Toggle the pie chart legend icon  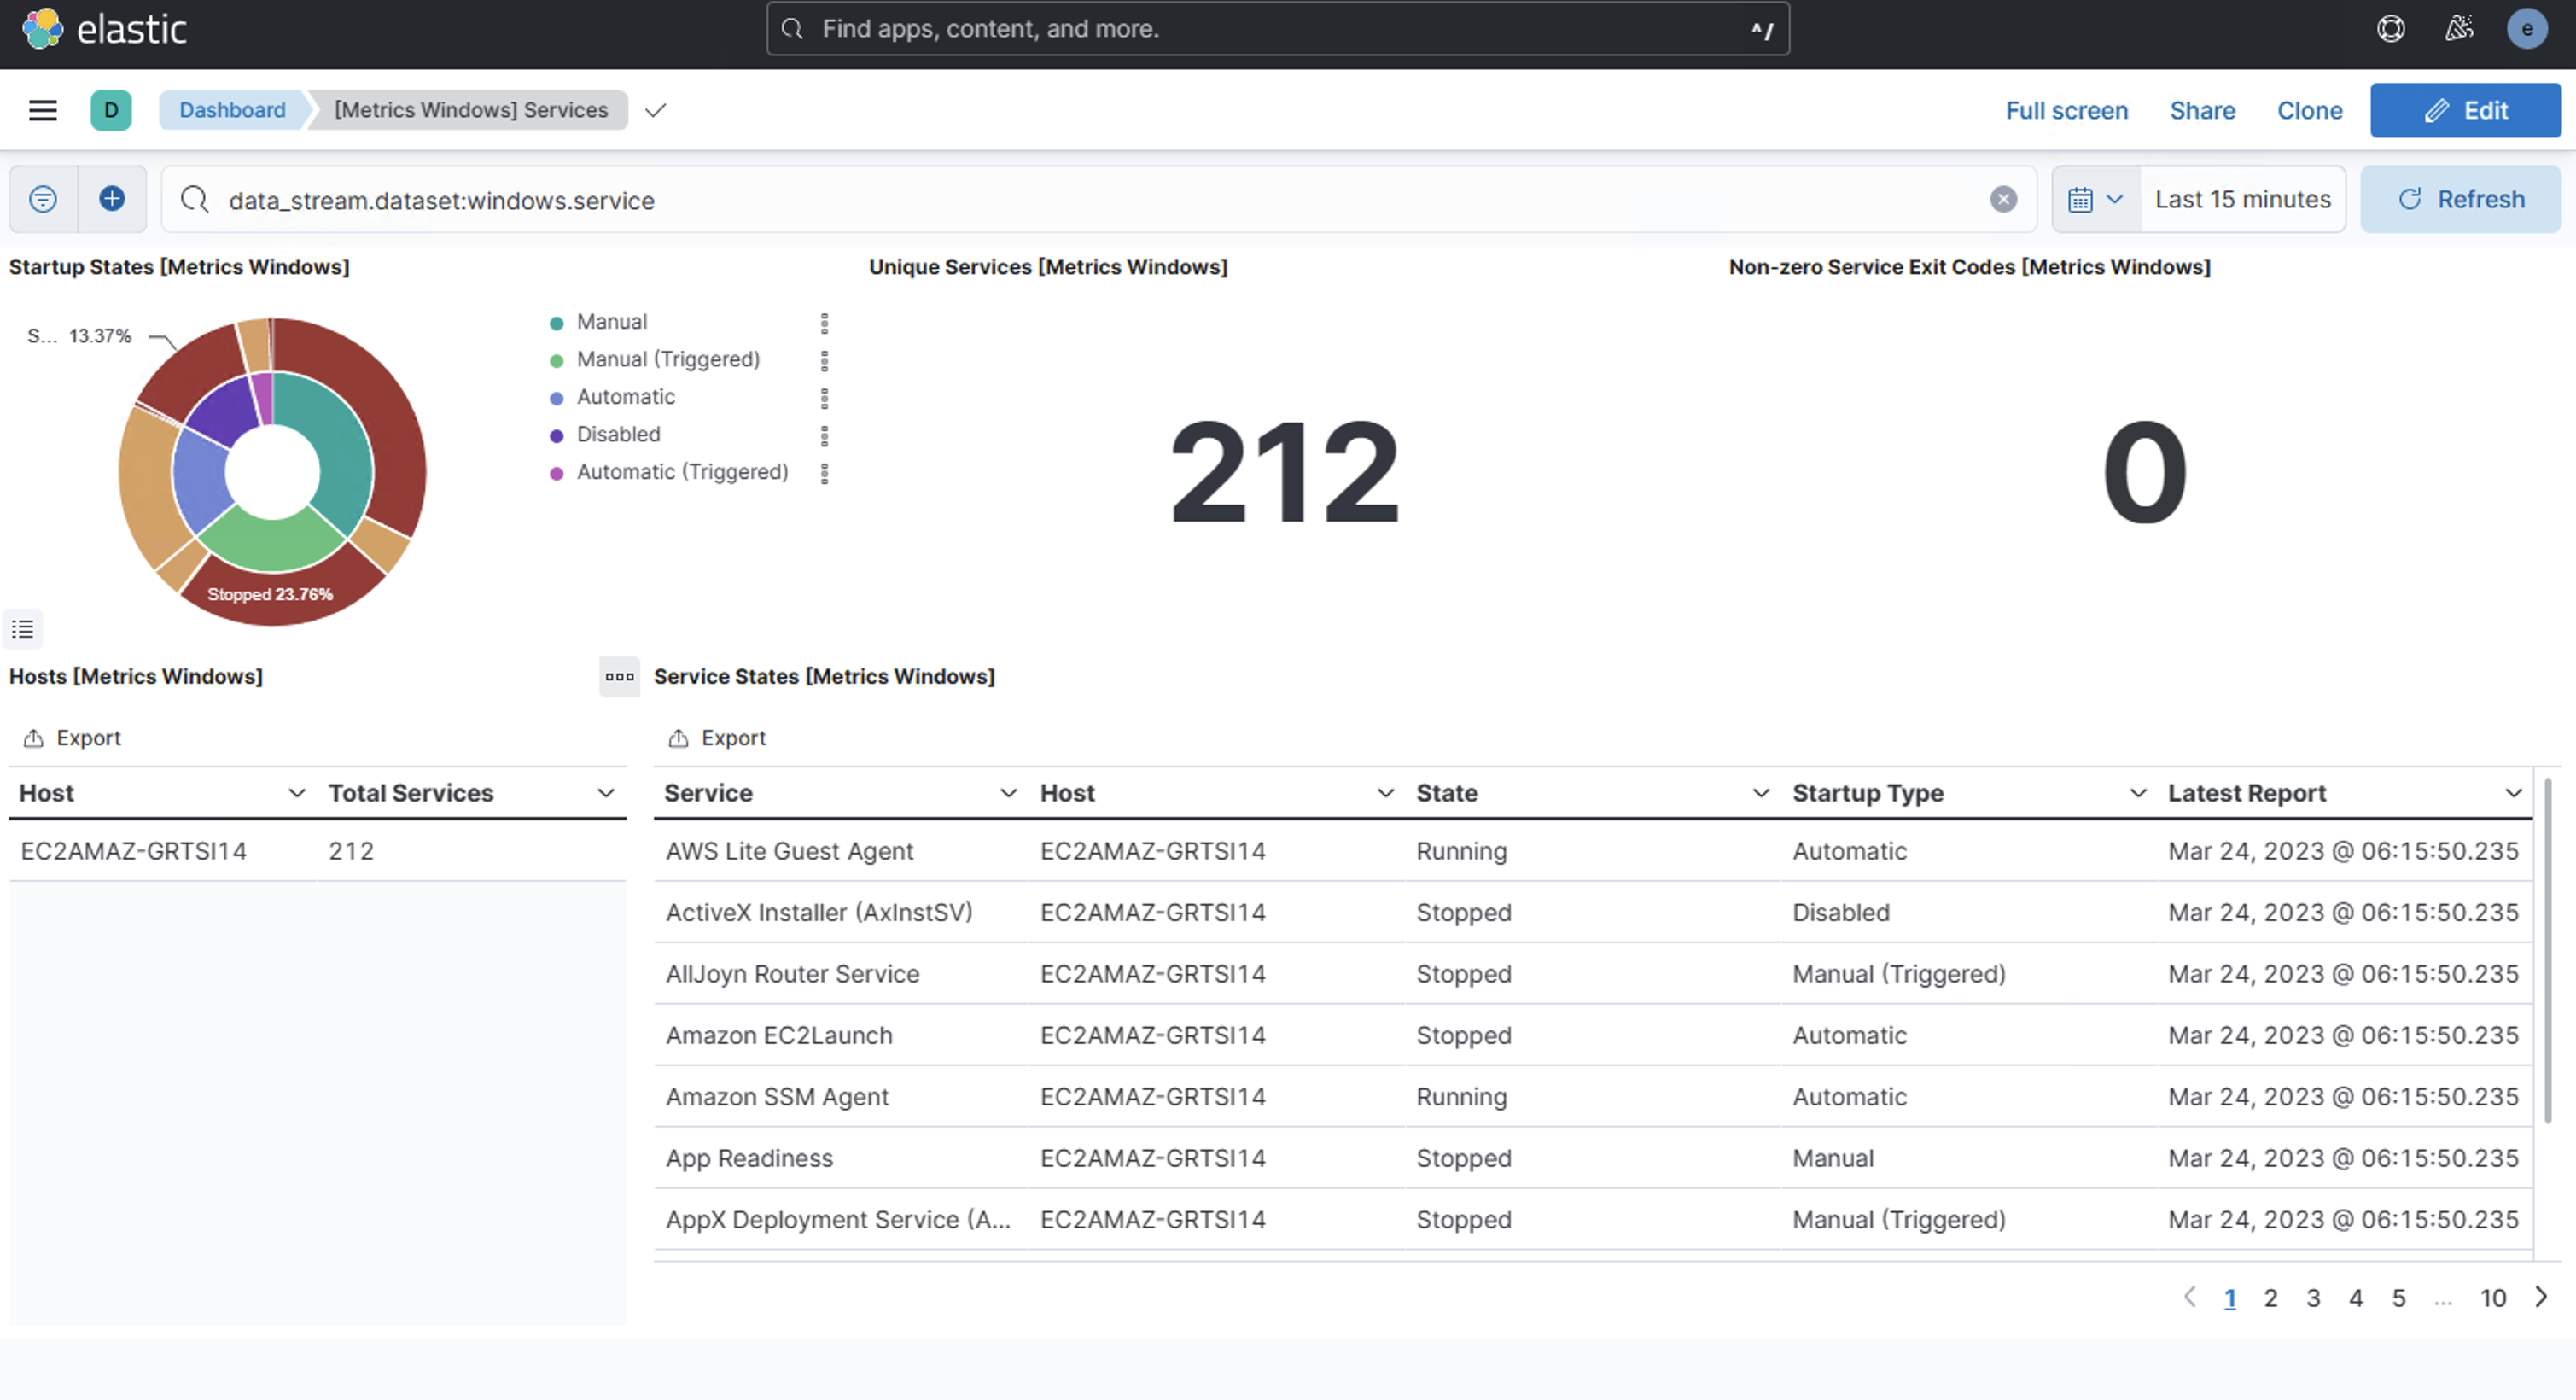23,629
